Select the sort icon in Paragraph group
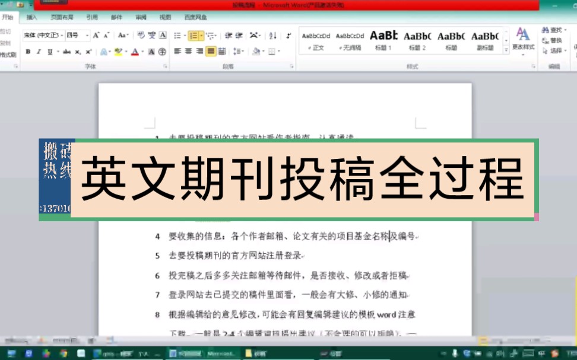The height and width of the screenshot is (360, 577). tap(273, 36)
